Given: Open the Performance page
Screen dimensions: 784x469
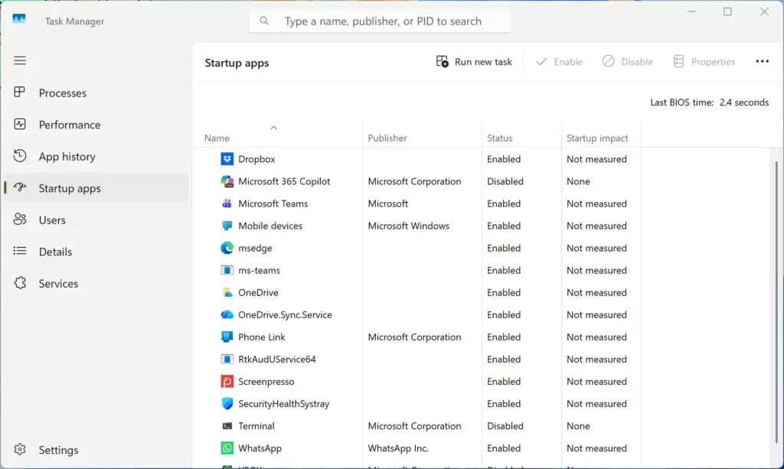Looking at the screenshot, I should pos(96,125).
